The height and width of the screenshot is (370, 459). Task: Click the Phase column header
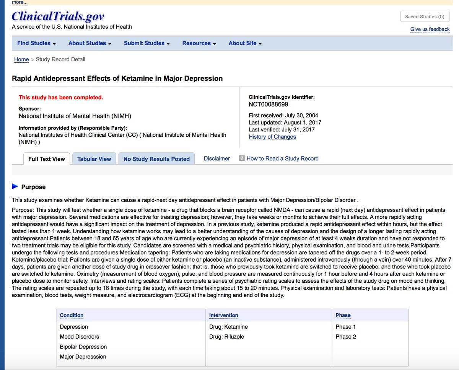pyautogui.click(x=343, y=315)
